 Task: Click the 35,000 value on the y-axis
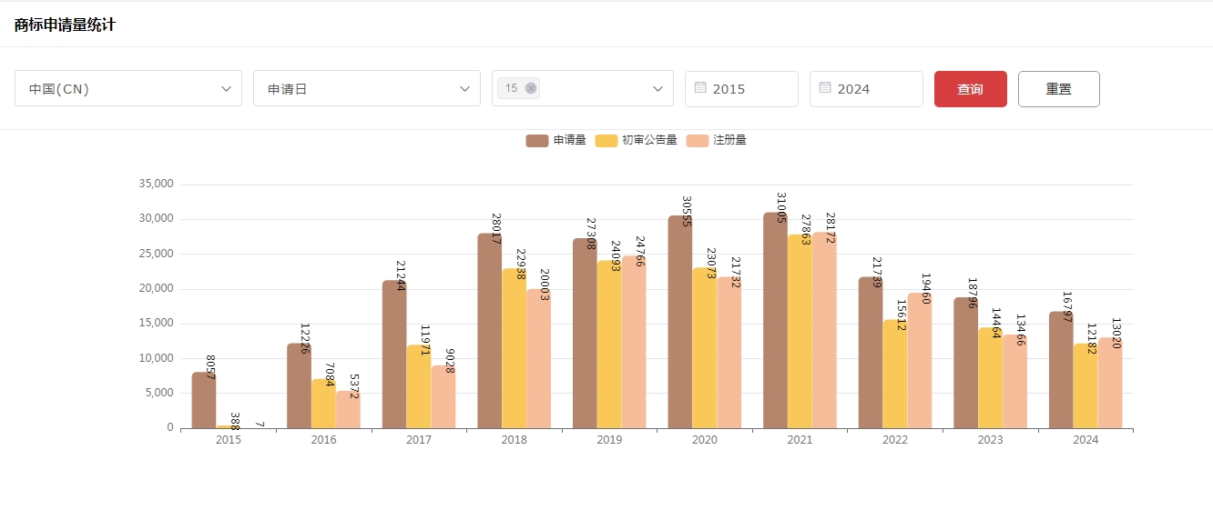[x=156, y=184]
